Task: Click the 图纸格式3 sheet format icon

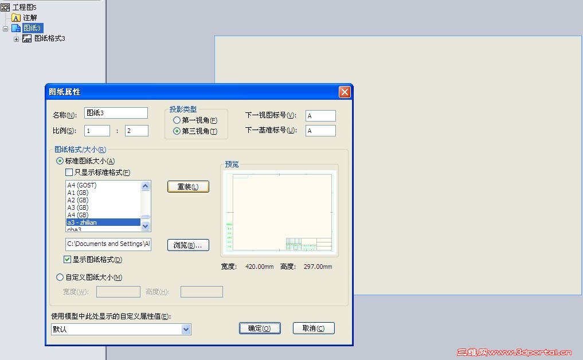Action: pyautogui.click(x=27, y=38)
